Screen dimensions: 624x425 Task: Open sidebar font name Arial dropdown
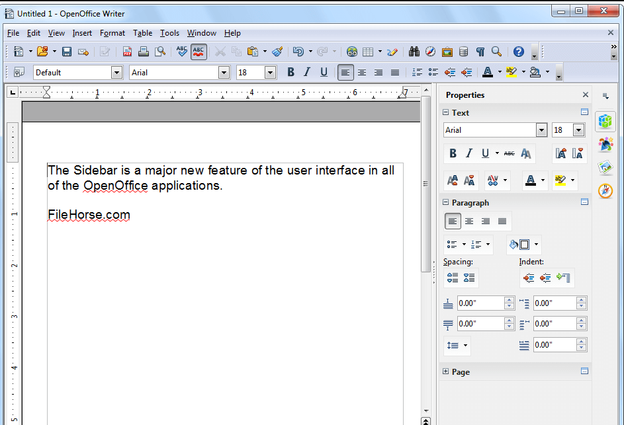(541, 130)
